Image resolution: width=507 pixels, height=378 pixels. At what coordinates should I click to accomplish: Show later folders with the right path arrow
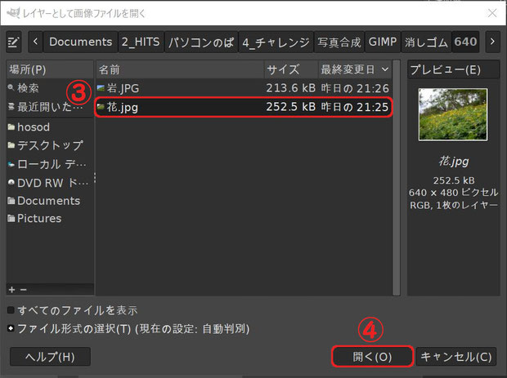492,42
